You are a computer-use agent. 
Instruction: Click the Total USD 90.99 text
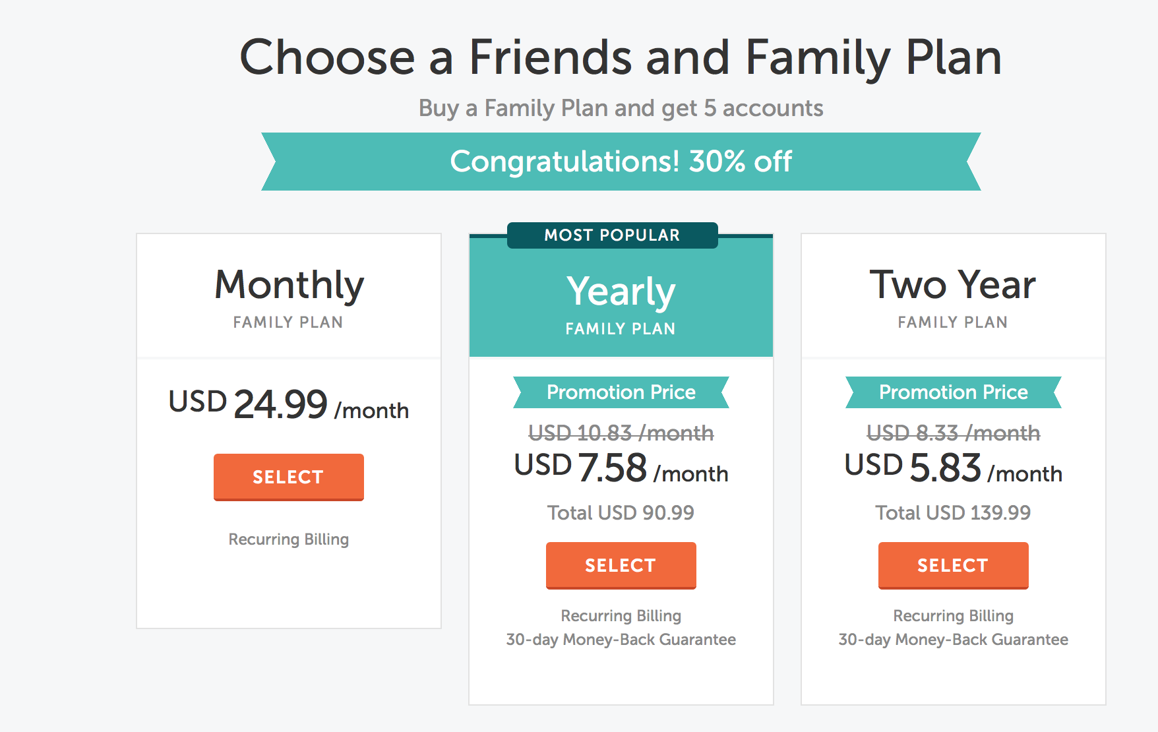click(621, 512)
